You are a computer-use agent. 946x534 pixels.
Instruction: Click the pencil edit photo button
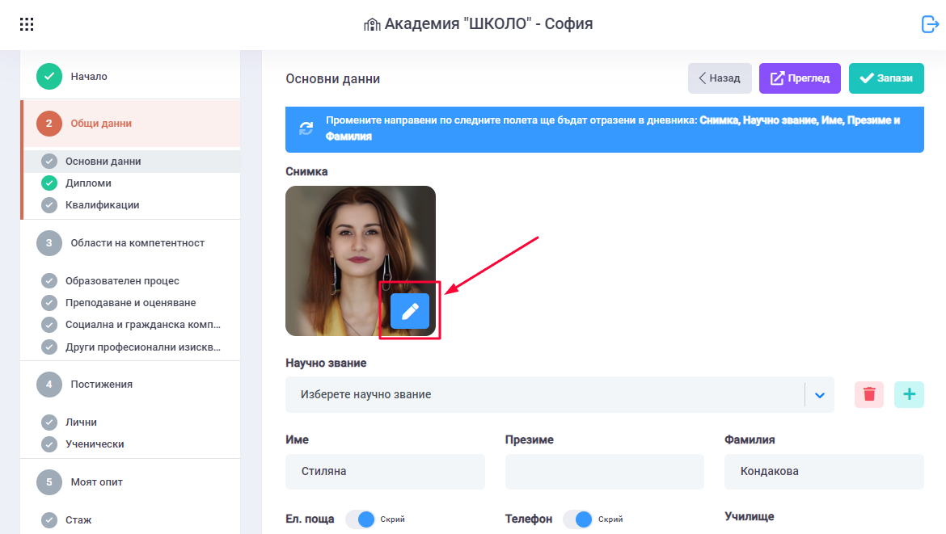pos(410,311)
